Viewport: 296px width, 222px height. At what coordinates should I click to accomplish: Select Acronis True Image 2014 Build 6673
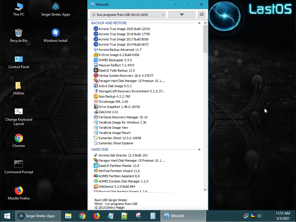click(x=123, y=44)
